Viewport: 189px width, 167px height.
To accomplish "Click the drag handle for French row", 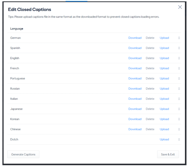I will [179, 68].
